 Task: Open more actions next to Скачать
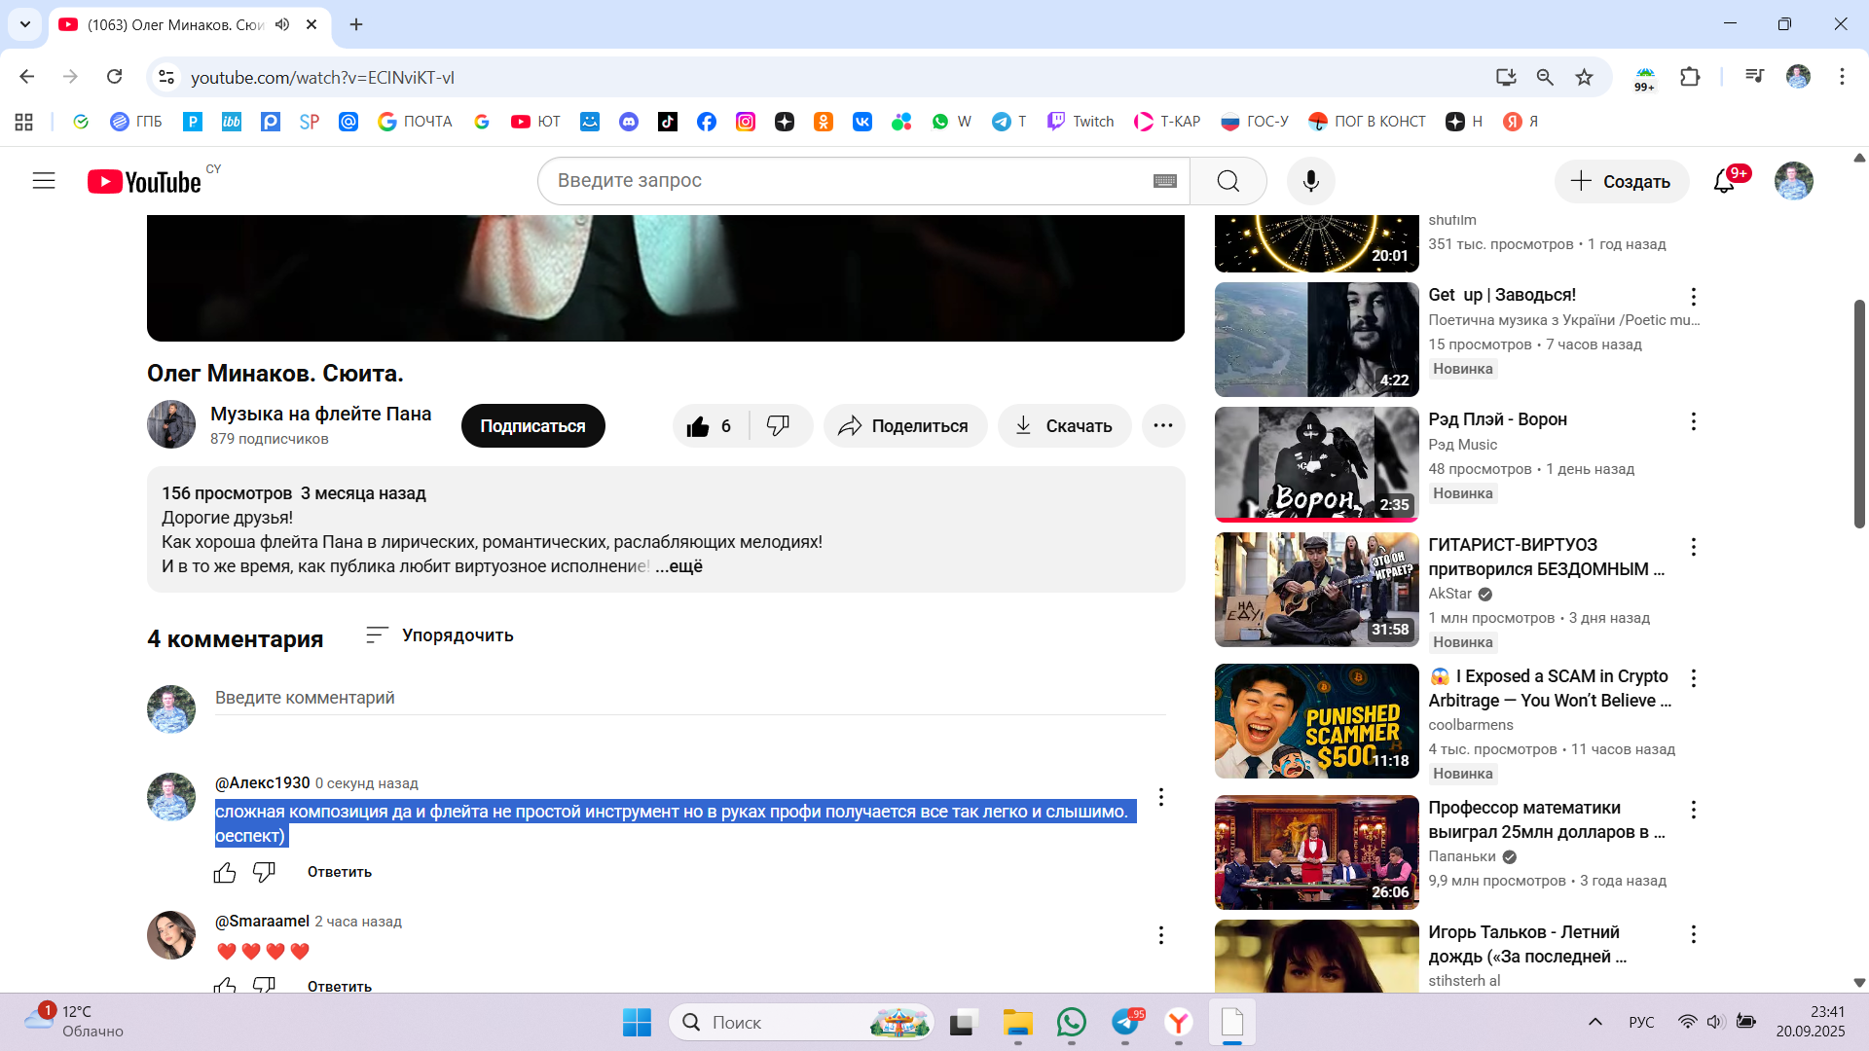(1162, 426)
